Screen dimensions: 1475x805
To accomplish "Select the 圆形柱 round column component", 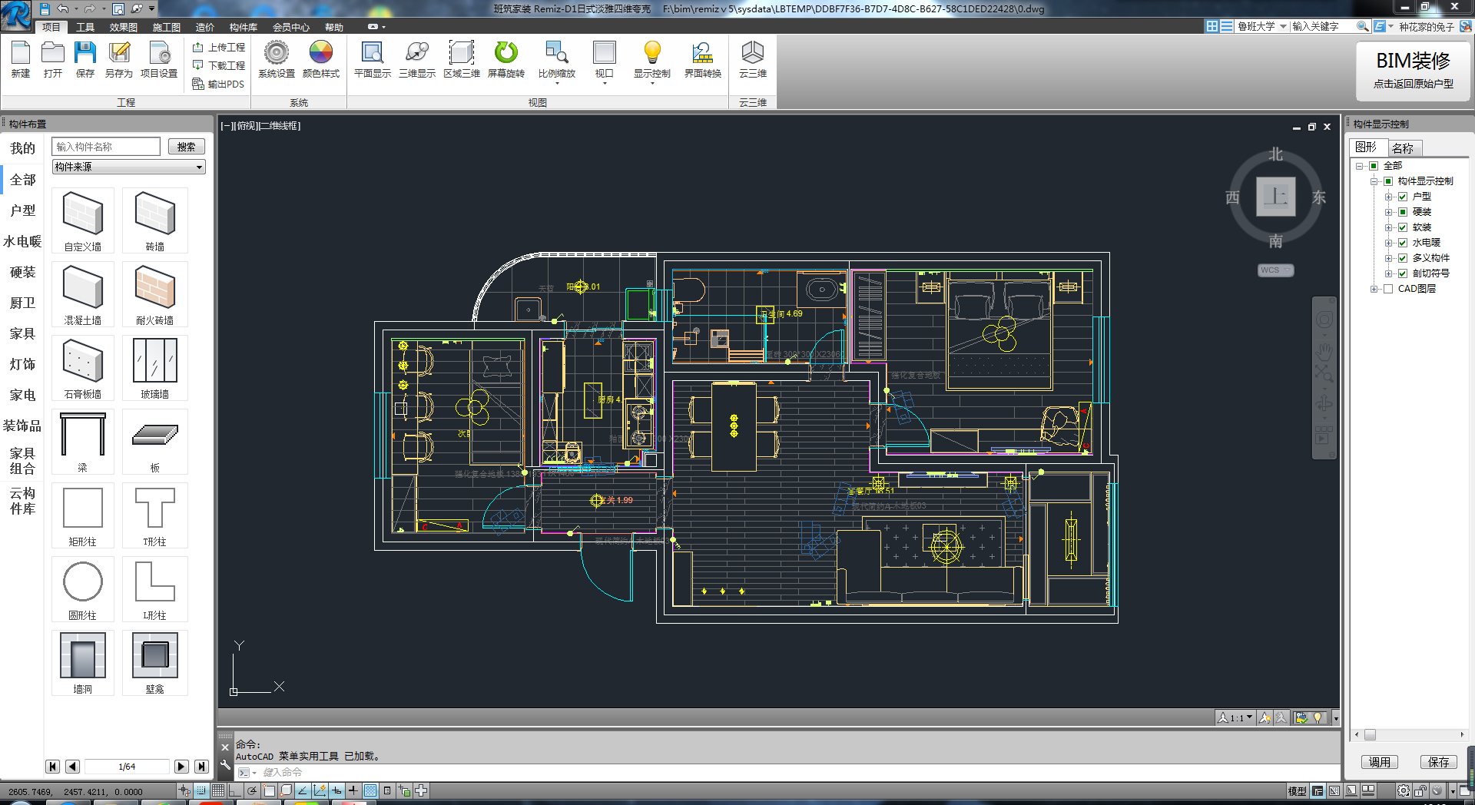I will [83, 589].
